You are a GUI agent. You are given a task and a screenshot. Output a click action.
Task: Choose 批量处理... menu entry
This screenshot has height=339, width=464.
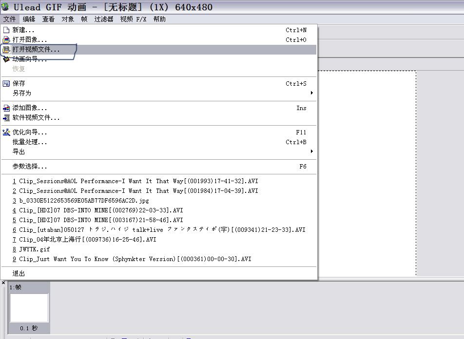(159, 142)
